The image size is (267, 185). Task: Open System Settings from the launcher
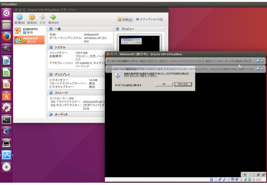pyautogui.click(x=7, y=108)
